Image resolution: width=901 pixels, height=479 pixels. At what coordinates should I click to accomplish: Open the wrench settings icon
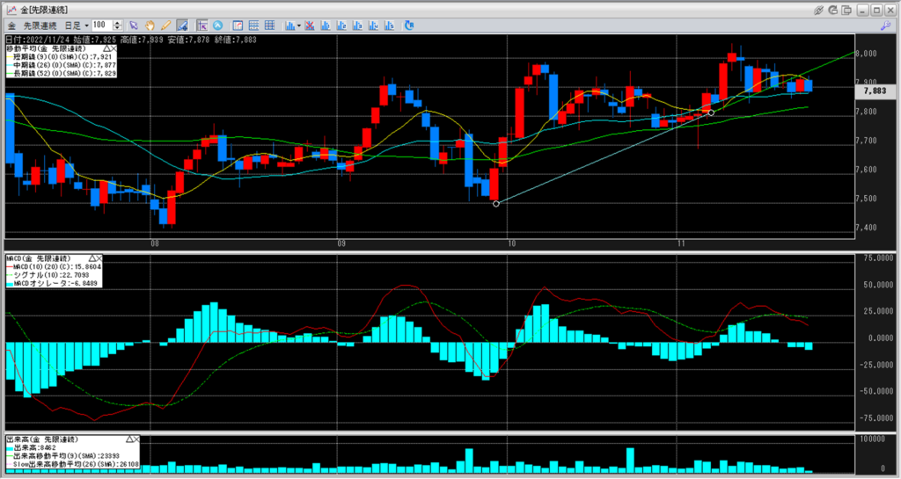coord(885,25)
